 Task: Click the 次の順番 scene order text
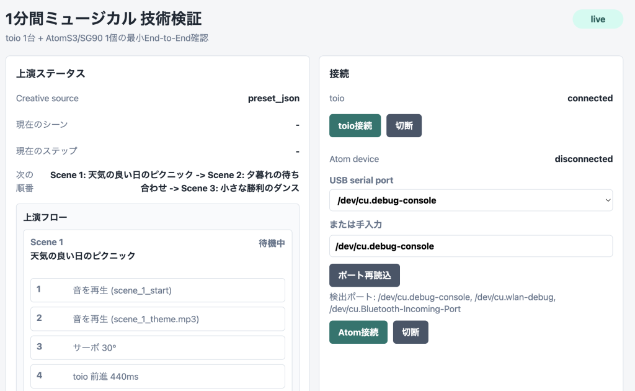click(x=174, y=181)
